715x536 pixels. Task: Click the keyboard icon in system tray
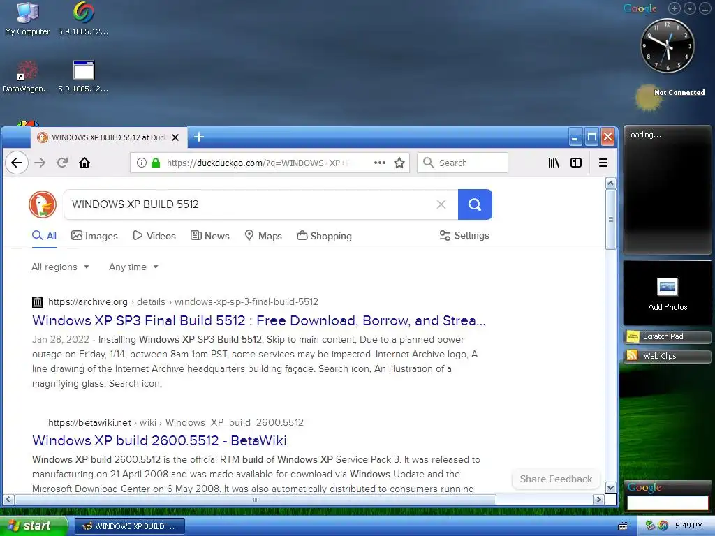(622, 526)
